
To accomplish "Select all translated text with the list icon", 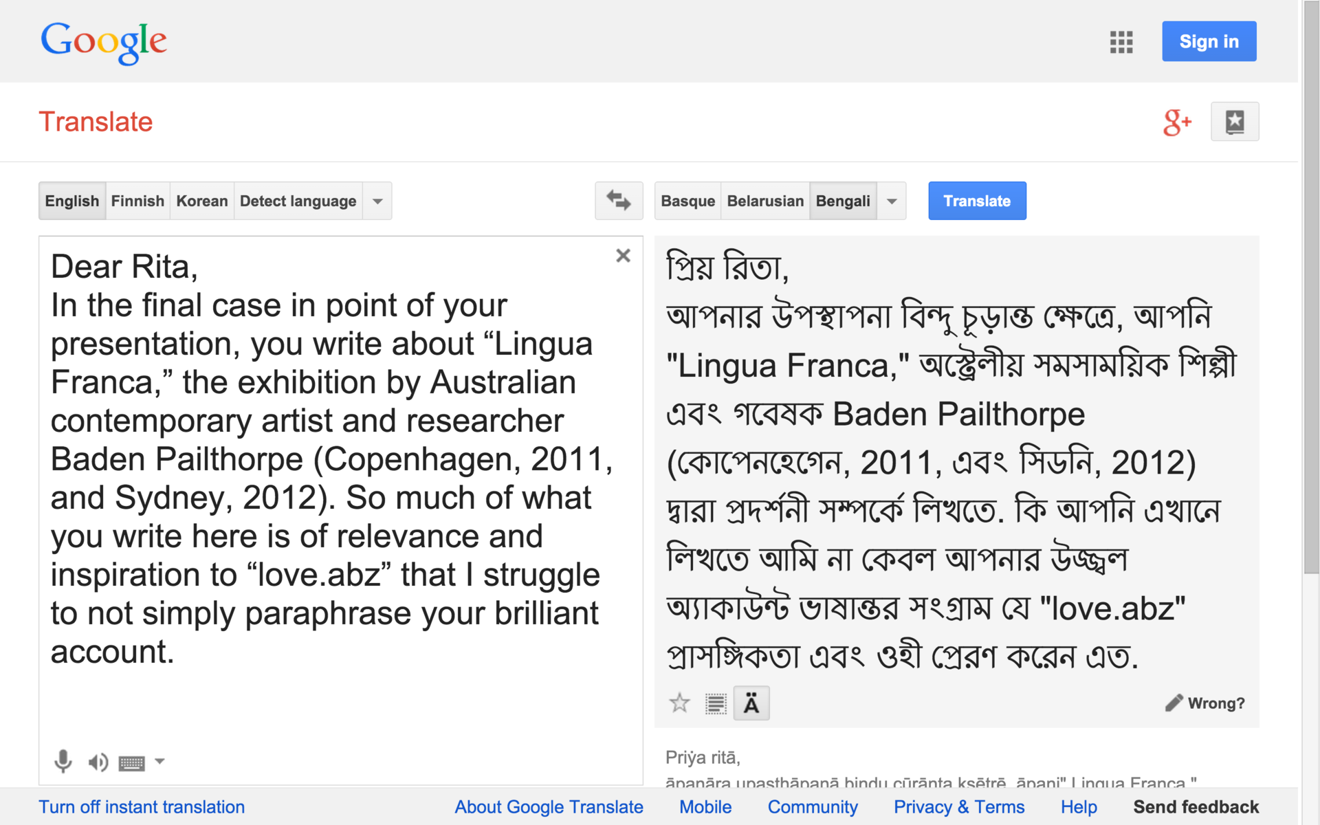I will (716, 704).
